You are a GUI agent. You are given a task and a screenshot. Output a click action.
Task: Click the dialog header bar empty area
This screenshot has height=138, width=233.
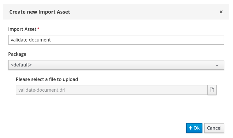pos(142,12)
